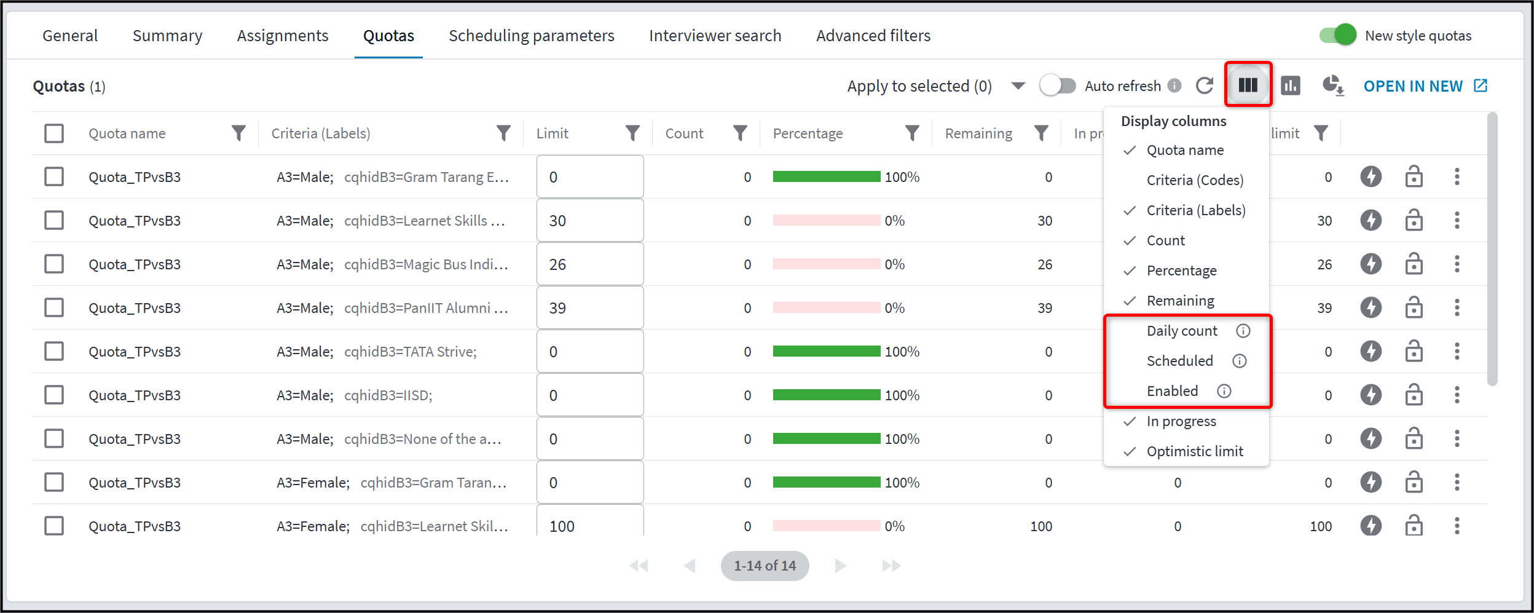Click the refresh quotas icon

pos(1205,85)
